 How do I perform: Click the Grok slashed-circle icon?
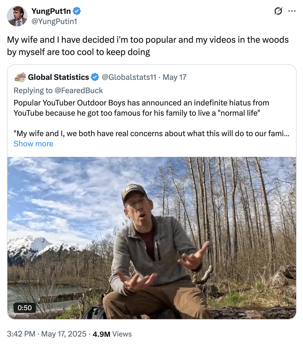click(278, 11)
